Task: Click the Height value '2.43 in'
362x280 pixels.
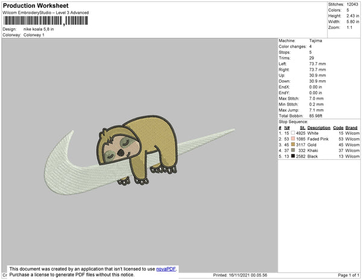Action: pos(353,16)
